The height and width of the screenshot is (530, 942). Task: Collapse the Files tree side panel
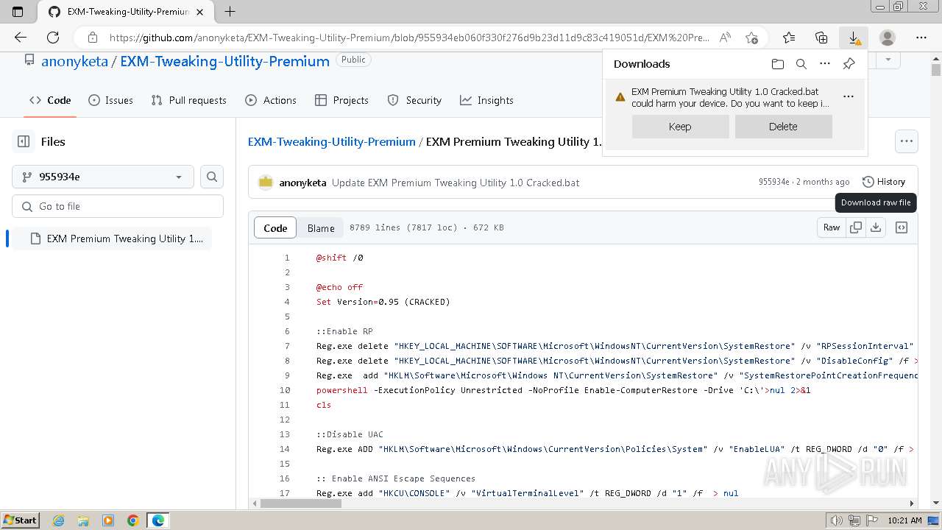(x=24, y=141)
